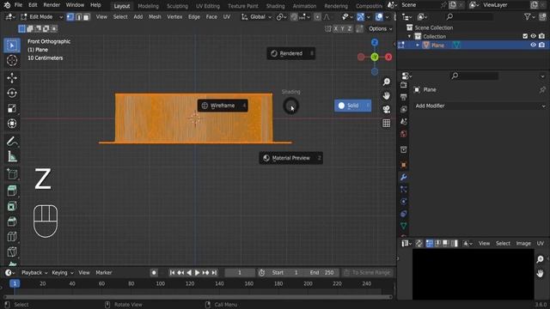Screen dimensions: 550x309
Task: Open Particles properties tab icon
Action: tap(403, 190)
